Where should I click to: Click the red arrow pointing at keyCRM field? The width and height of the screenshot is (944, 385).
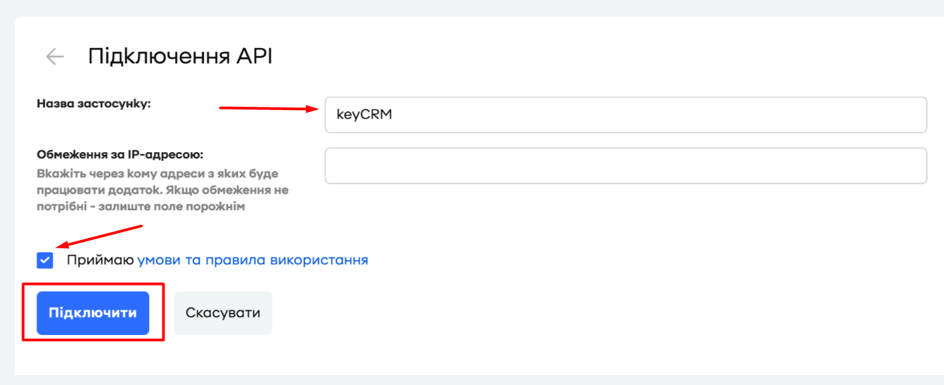click(267, 109)
